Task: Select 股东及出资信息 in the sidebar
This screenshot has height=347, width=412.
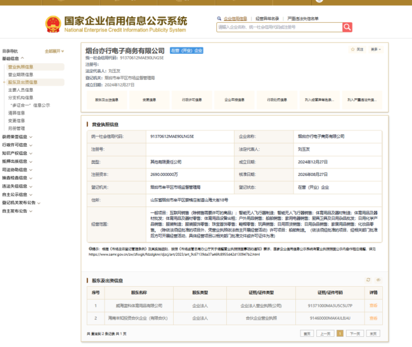Action: (35, 82)
